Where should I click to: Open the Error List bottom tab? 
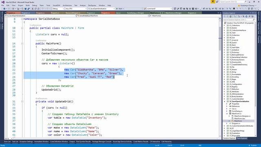(7, 142)
